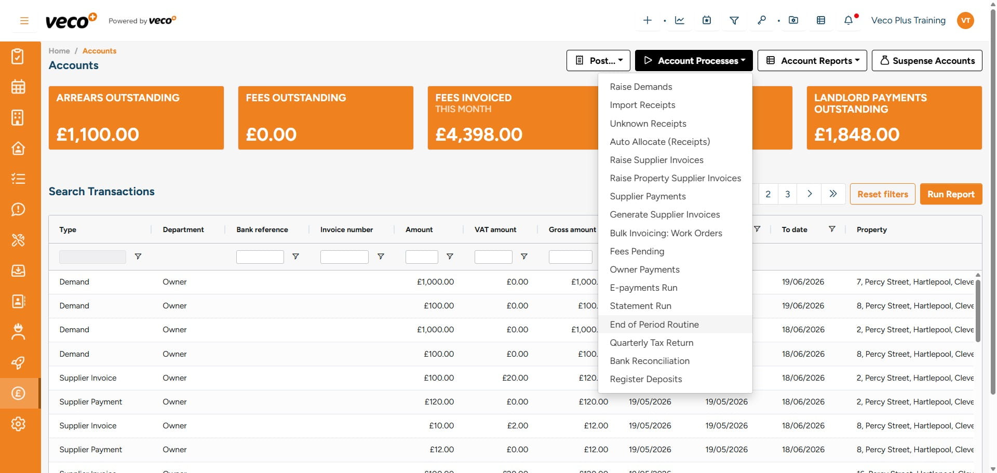Click the key icon in top toolbar
Screen dimensions: 997x473
pos(761,20)
